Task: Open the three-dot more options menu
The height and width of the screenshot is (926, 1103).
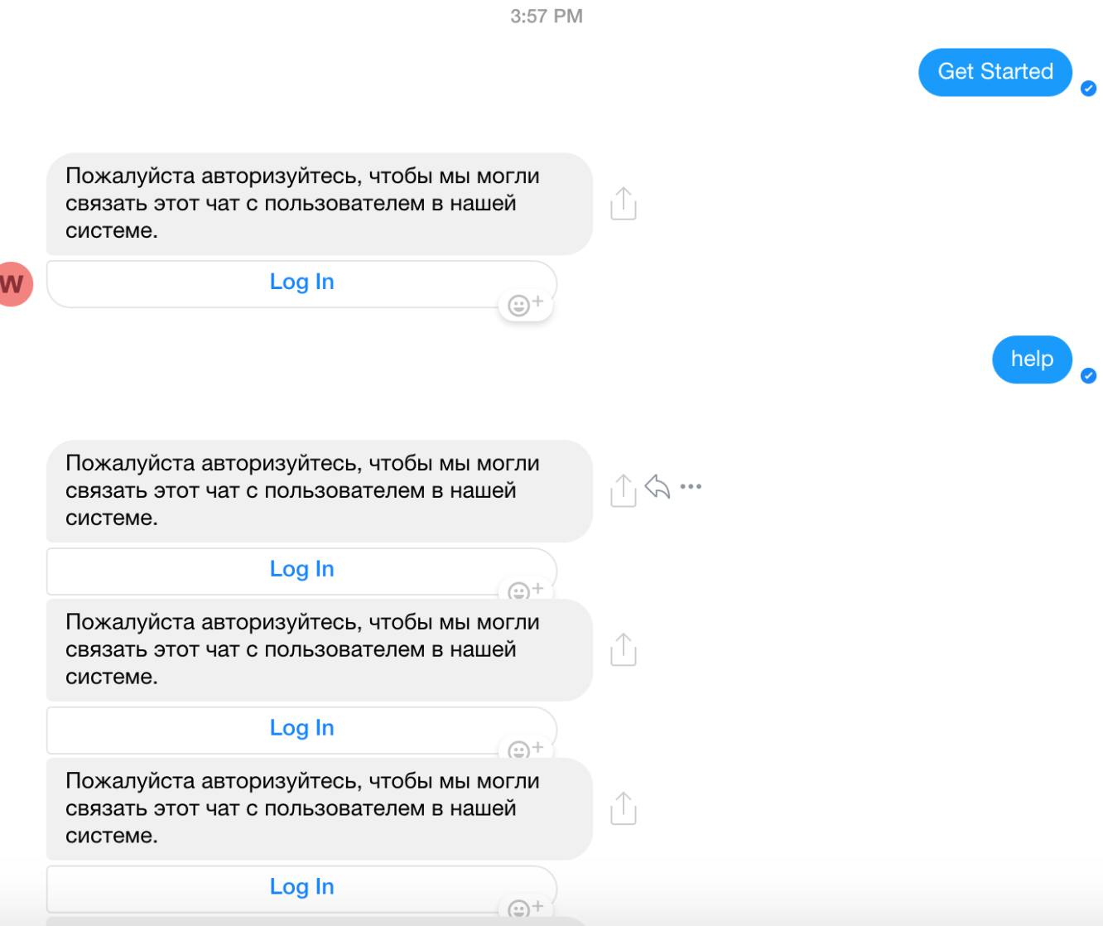Action: click(691, 487)
